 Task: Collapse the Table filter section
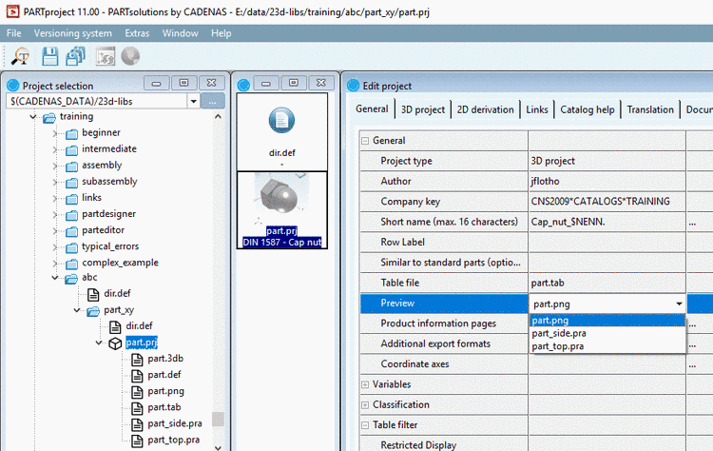[365, 425]
